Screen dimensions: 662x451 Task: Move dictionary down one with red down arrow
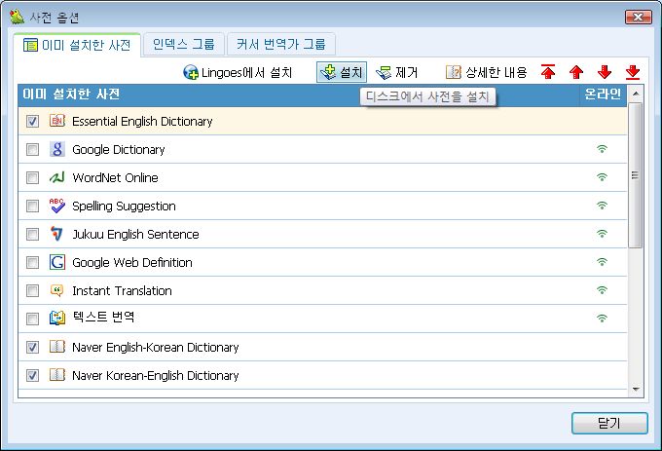(x=605, y=72)
